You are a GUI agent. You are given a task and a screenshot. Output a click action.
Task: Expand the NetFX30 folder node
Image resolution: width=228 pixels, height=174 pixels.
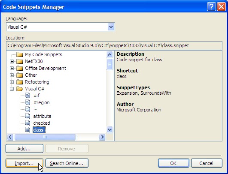[12, 61]
